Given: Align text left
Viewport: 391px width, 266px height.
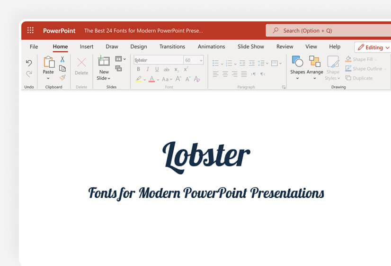Looking at the screenshot, I should (216, 74).
